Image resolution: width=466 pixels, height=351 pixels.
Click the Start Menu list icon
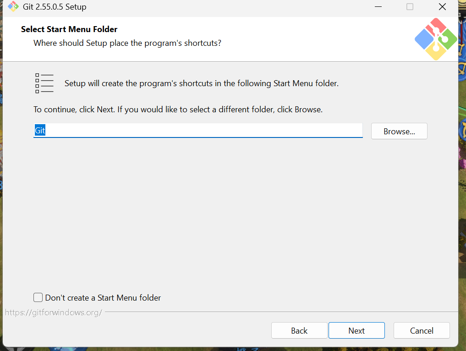[x=44, y=83]
